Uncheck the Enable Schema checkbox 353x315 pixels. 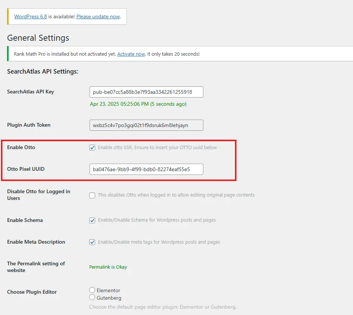click(x=92, y=220)
